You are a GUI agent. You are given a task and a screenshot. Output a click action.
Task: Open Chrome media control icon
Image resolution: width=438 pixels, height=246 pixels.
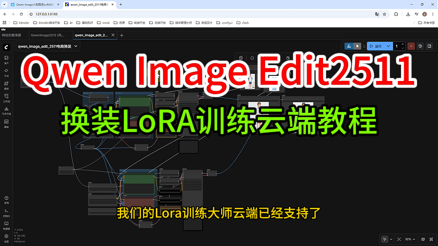[x=416, y=14]
